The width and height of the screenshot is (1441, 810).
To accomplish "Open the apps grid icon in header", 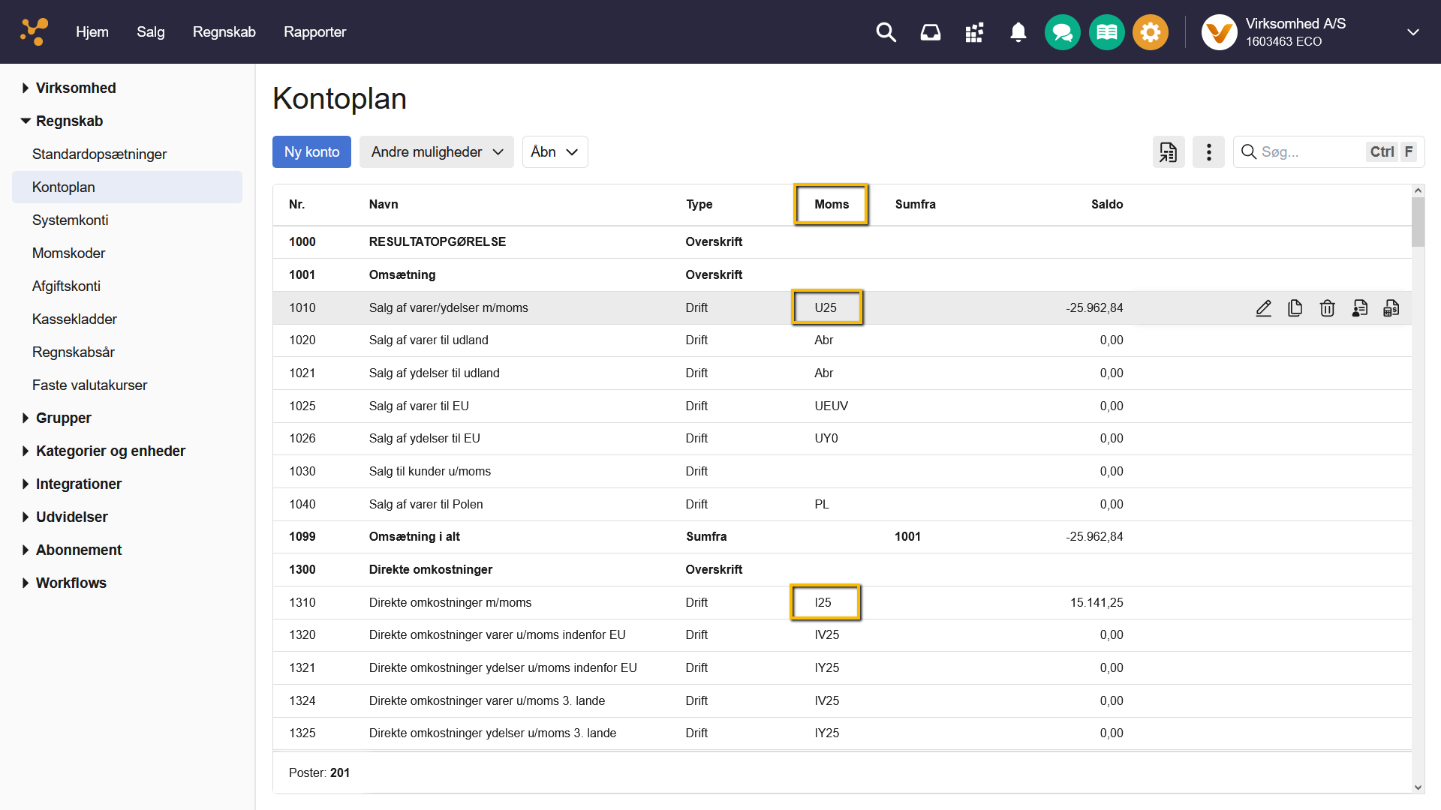I will pyautogui.click(x=974, y=32).
